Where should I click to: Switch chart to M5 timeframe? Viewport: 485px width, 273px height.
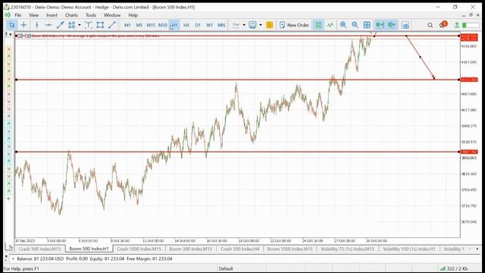[139, 25]
